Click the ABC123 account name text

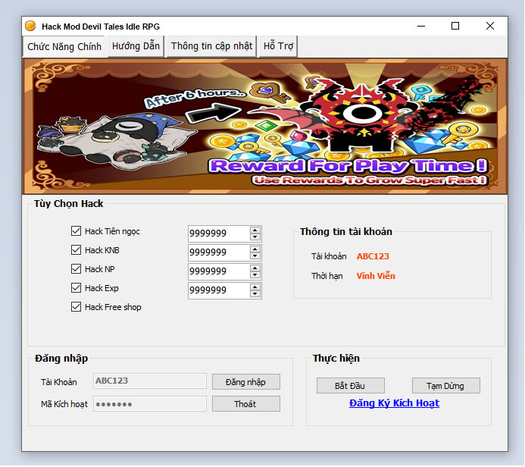(373, 256)
